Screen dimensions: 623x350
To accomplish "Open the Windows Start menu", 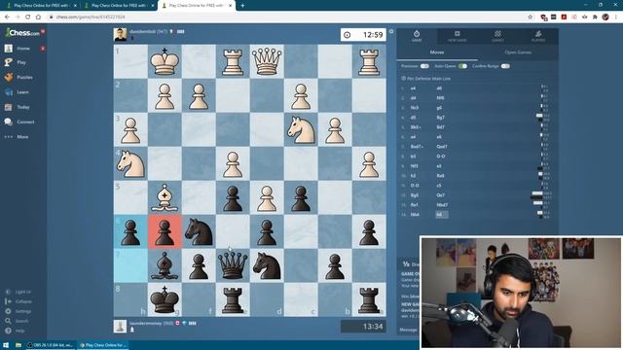I will click(6, 345).
